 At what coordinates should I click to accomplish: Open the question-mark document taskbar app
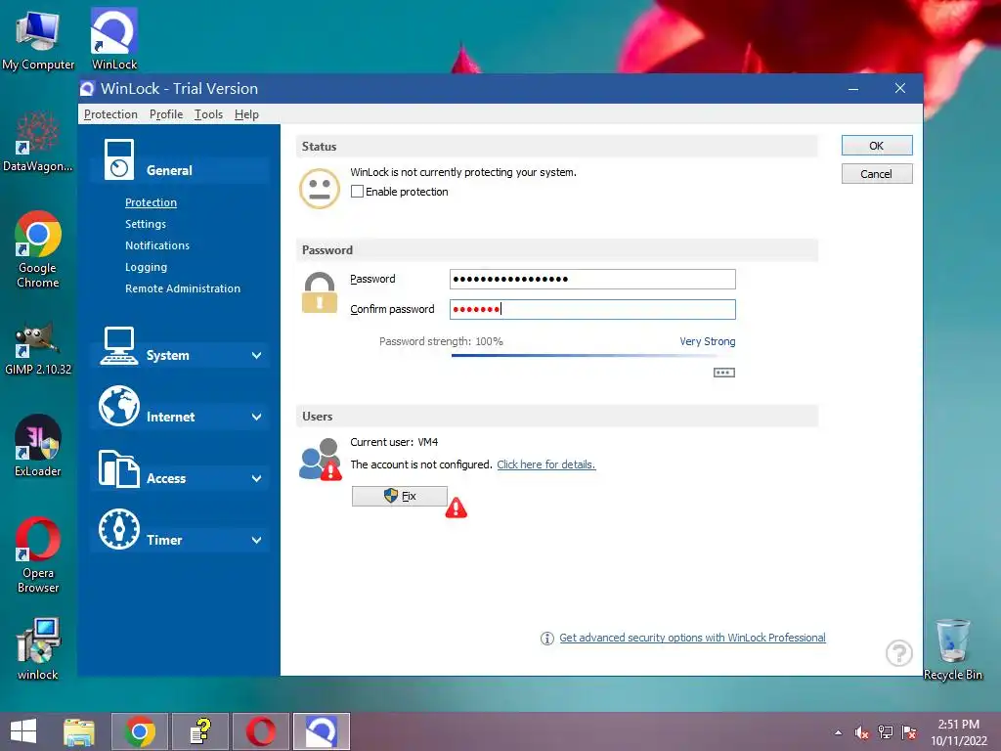pos(200,731)
